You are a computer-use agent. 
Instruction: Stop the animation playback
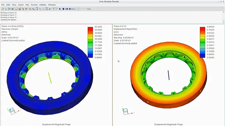point(63,9)
